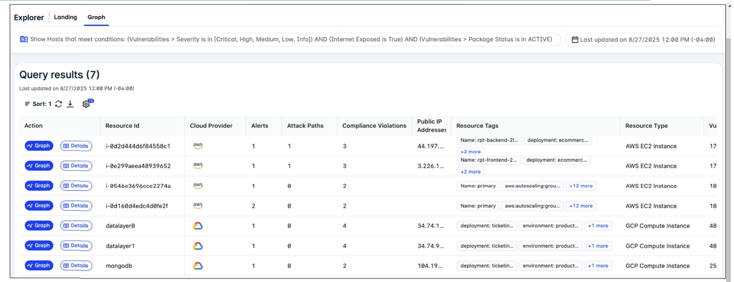The image size is (734, 282).
Task: Click AWS logo for i-0d2d444d6f84558c1
Action: 198,146
